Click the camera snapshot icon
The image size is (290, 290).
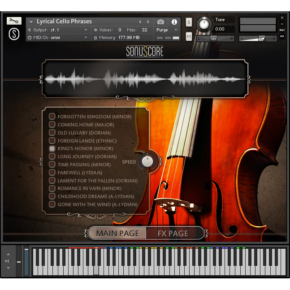[x=161, y=22]
